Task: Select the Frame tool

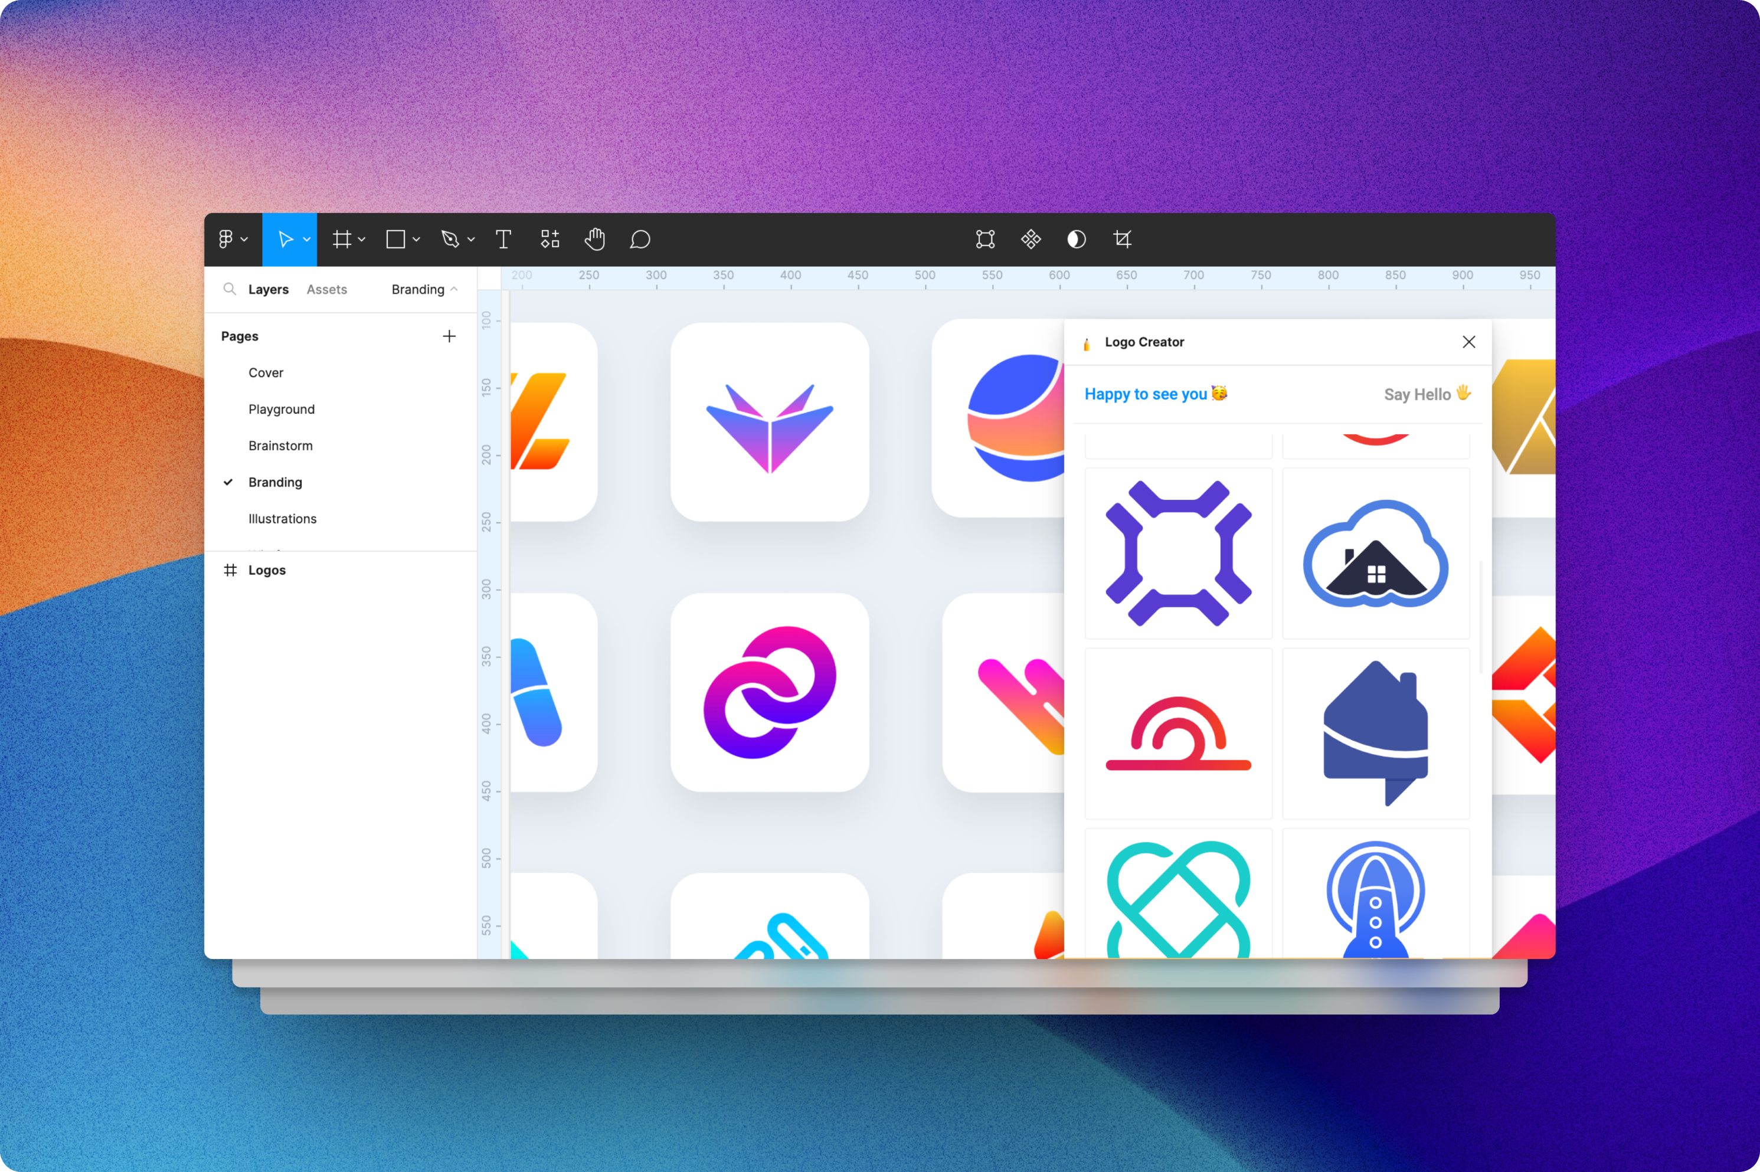Action: (342, 239)
